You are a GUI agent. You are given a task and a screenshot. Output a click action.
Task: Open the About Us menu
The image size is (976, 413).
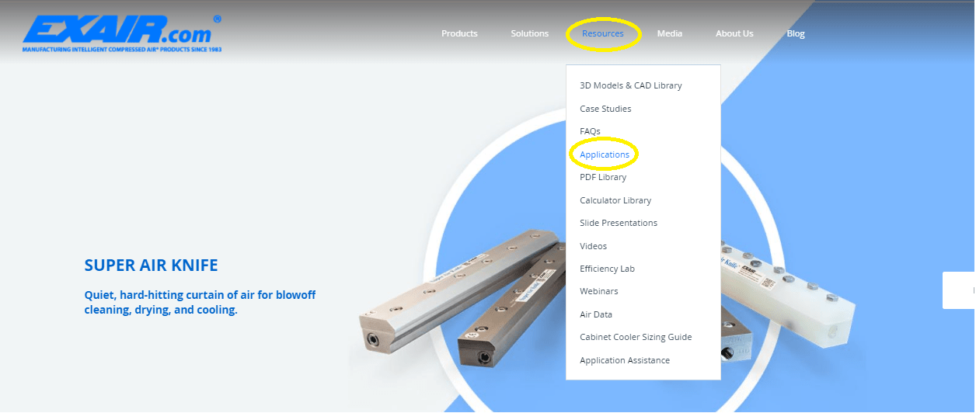(x=734, y=33)
